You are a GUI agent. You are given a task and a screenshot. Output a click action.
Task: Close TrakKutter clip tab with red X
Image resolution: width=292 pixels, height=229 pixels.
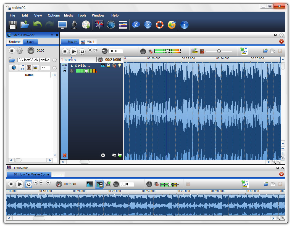tap(282, 174)
